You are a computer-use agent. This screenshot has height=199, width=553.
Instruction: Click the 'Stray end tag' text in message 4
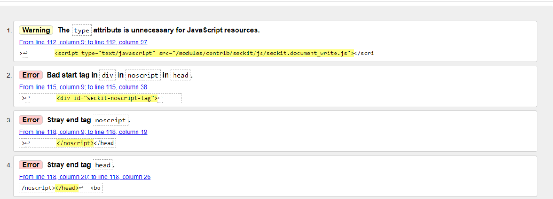click(69, 165)
